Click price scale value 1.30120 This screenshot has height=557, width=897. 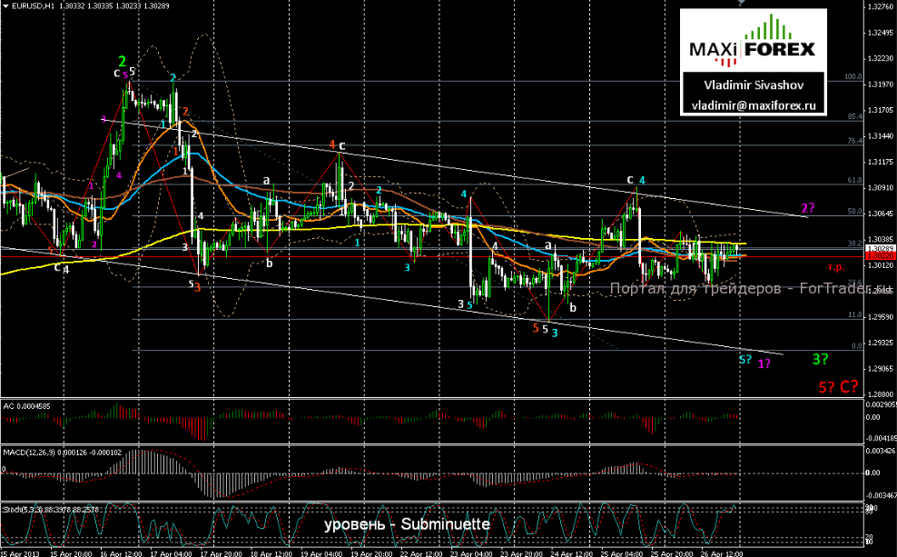(881, 265)
